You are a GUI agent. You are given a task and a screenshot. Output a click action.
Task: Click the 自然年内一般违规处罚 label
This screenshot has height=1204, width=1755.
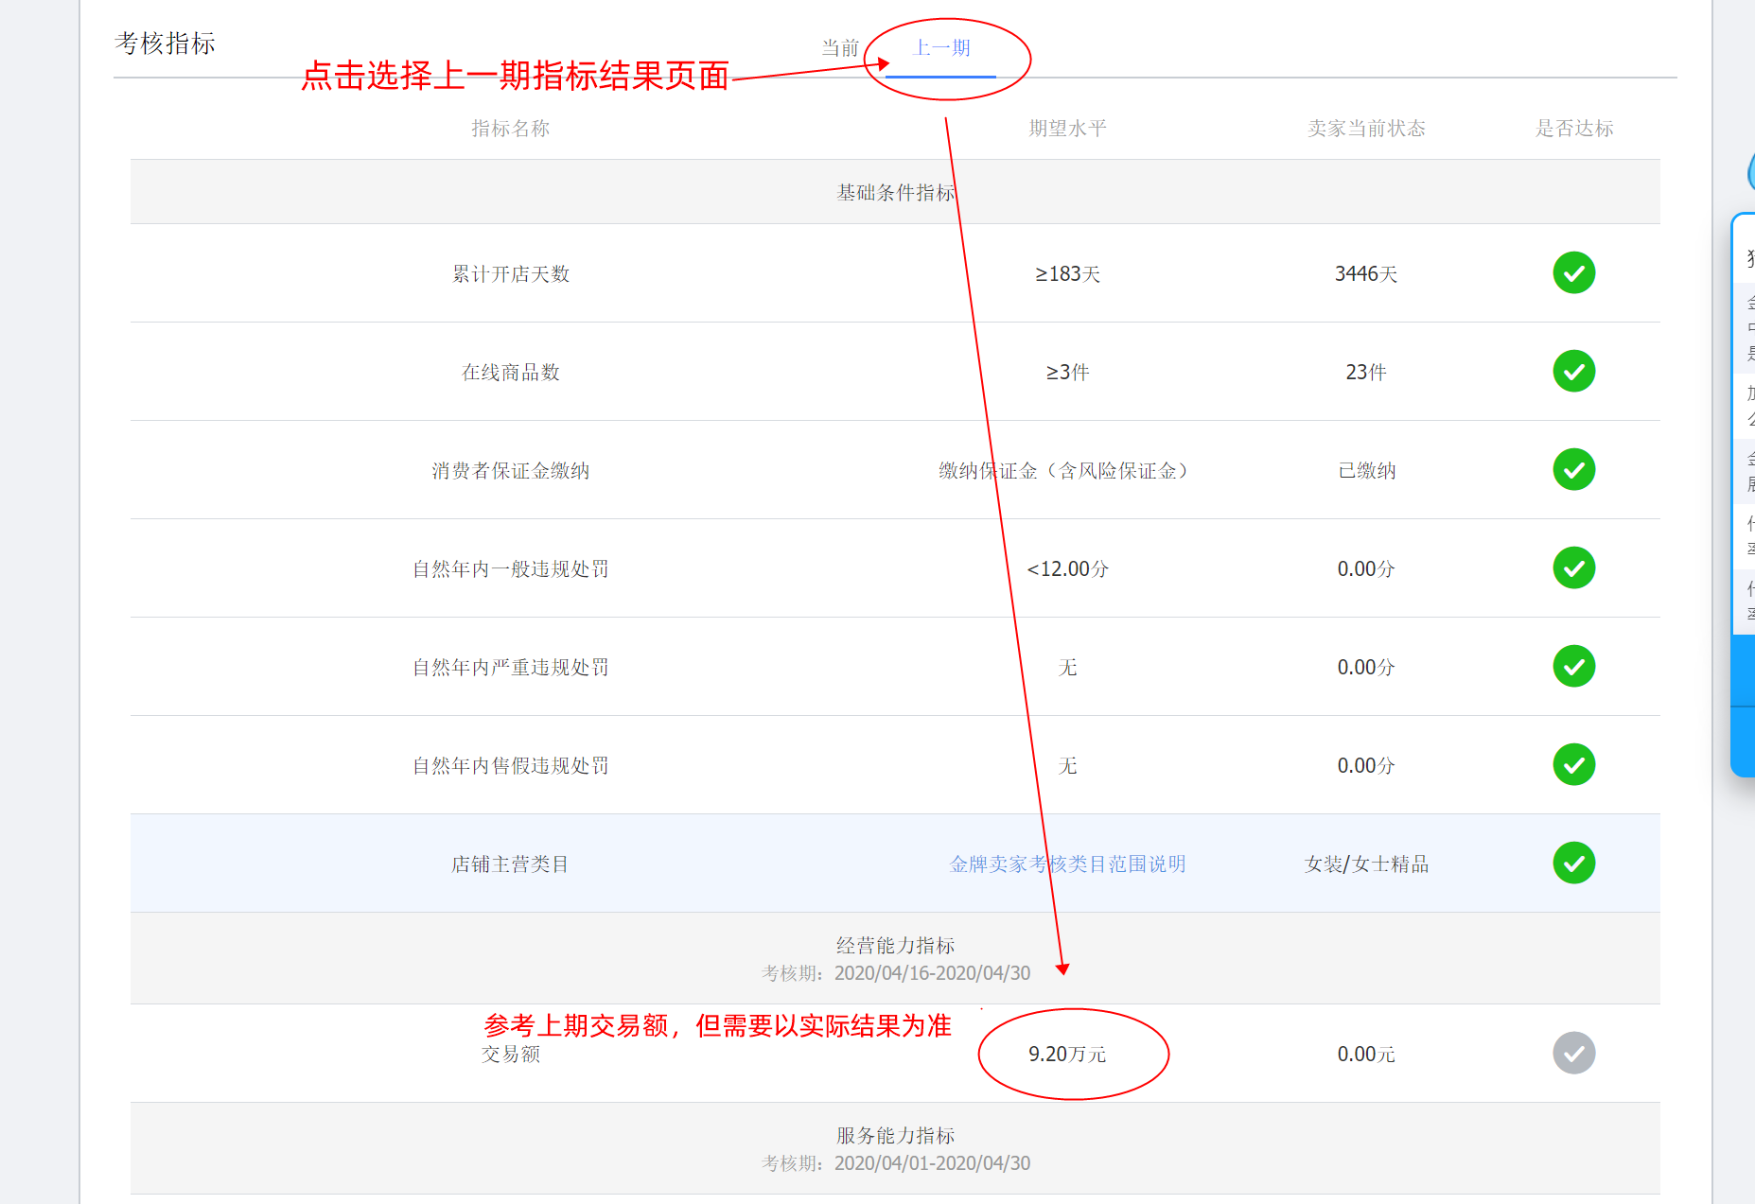[x=511, y=569]
